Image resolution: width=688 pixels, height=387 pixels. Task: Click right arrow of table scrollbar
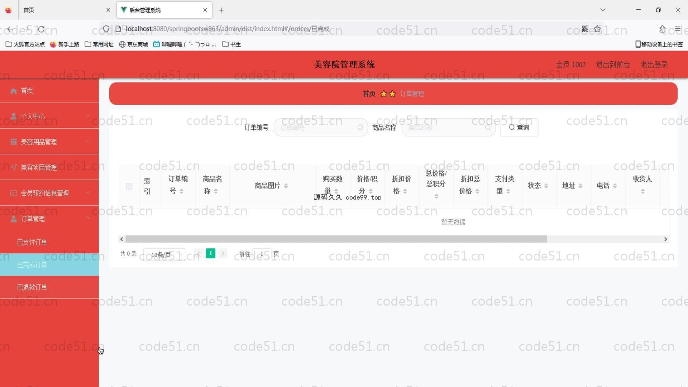[x=665, y=239]
